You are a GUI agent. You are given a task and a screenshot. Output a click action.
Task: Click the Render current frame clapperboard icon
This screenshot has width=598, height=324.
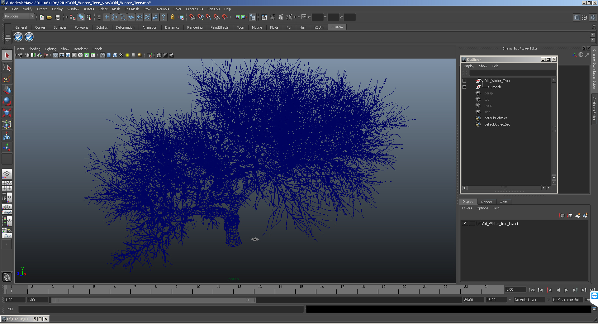pyautogui.click(x=273, y=17)
